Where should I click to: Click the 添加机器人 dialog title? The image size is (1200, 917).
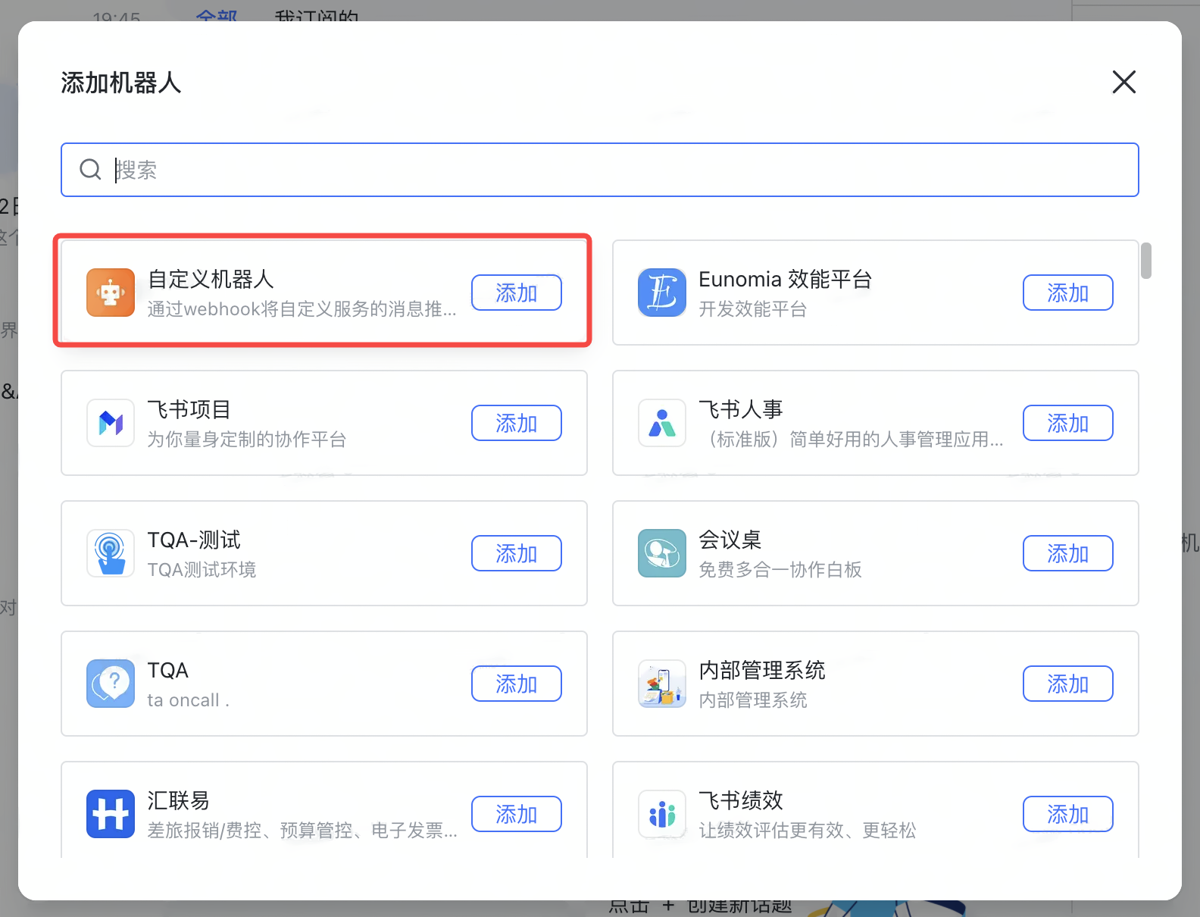[121, 83]
